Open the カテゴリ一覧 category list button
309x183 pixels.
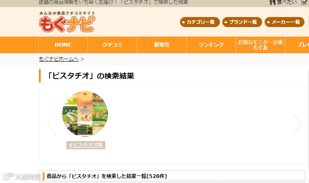pos(200,22)
